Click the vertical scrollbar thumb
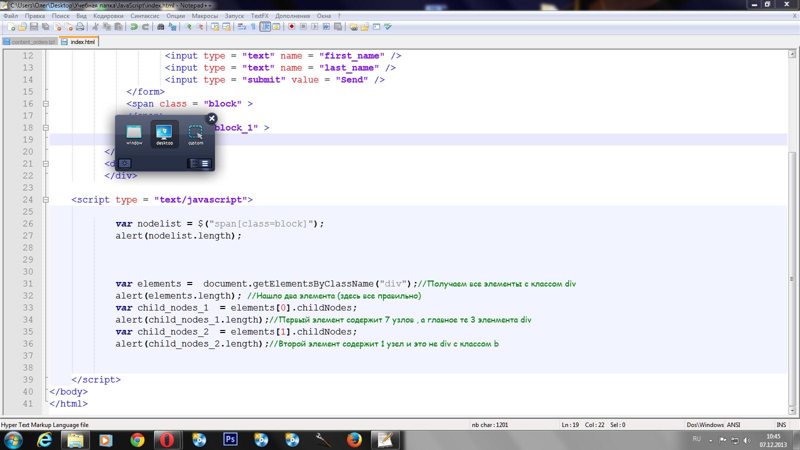This screenshot has height=450, width=800. pos(792,279)
